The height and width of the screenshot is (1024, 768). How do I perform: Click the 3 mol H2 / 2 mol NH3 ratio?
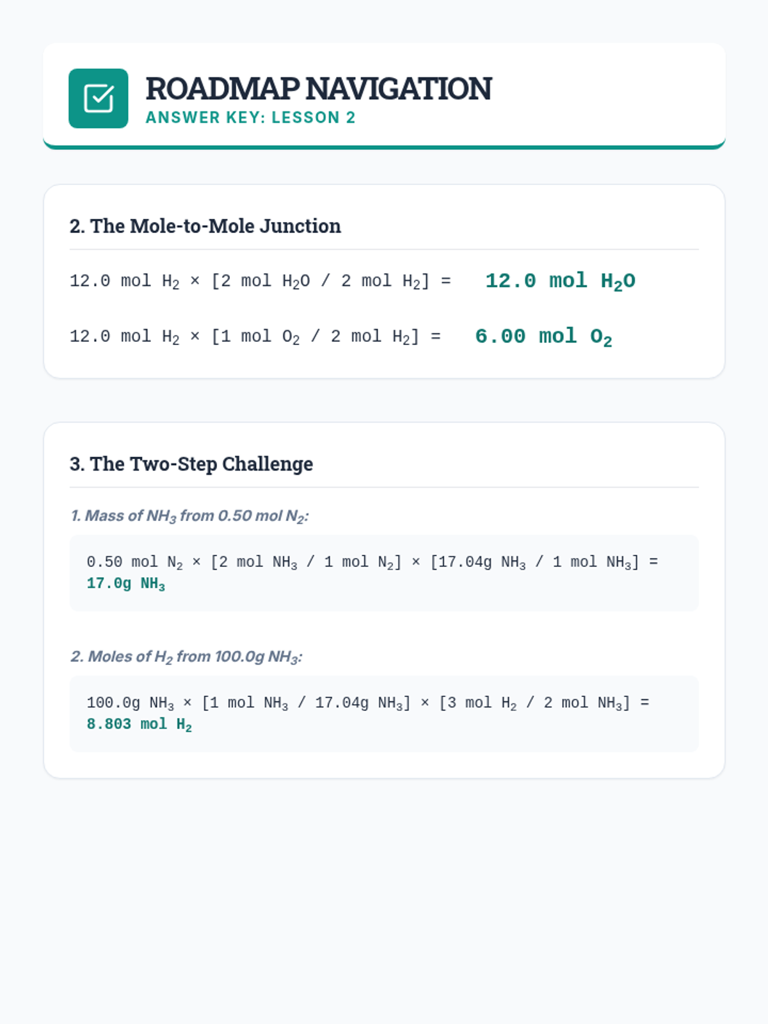point(534,703)
